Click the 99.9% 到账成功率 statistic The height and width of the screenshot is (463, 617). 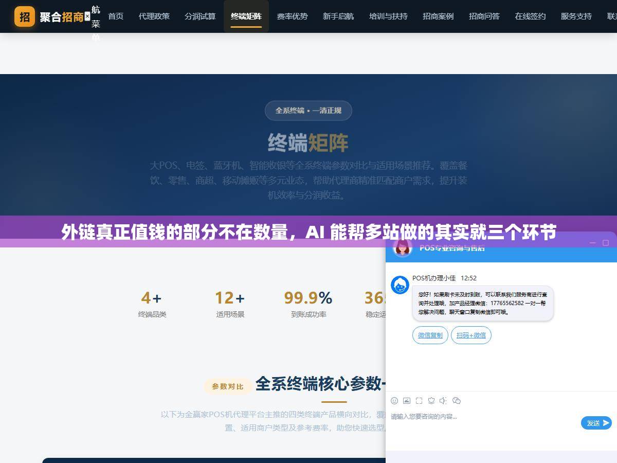point(308,304)
